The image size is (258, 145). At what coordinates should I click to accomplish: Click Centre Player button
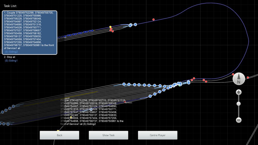pos(158,135)
